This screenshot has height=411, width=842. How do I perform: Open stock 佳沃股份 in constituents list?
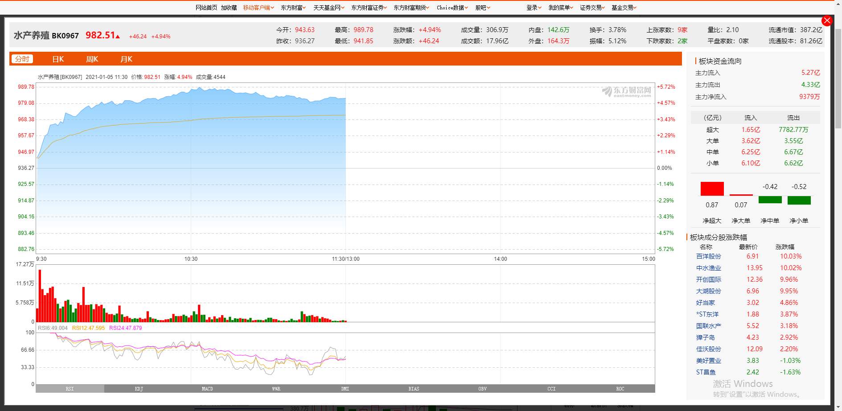(x=708, y=349)
